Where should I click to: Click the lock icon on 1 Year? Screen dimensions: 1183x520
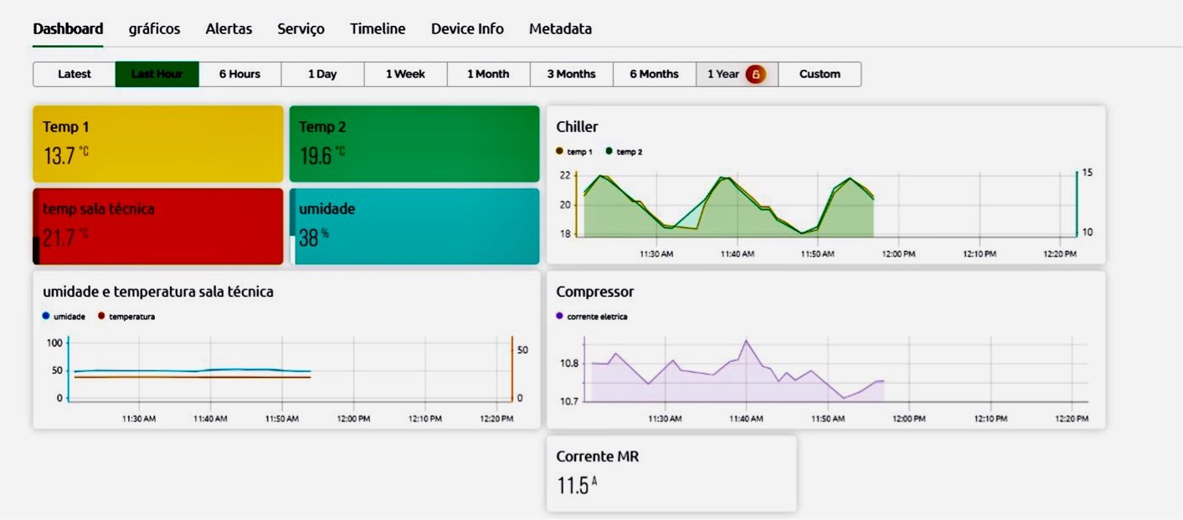pos(755,74)
